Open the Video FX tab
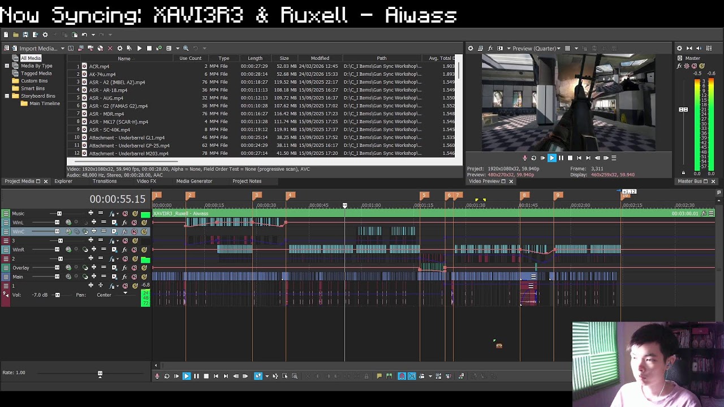The image size is (724, 407). click(146, 181)
